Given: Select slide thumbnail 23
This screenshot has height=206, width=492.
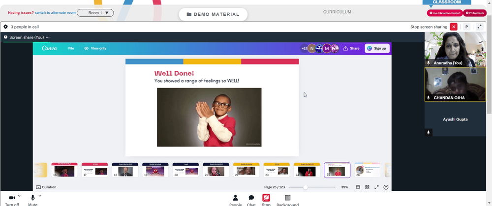Looking at the screenshot, I should 277,170.
